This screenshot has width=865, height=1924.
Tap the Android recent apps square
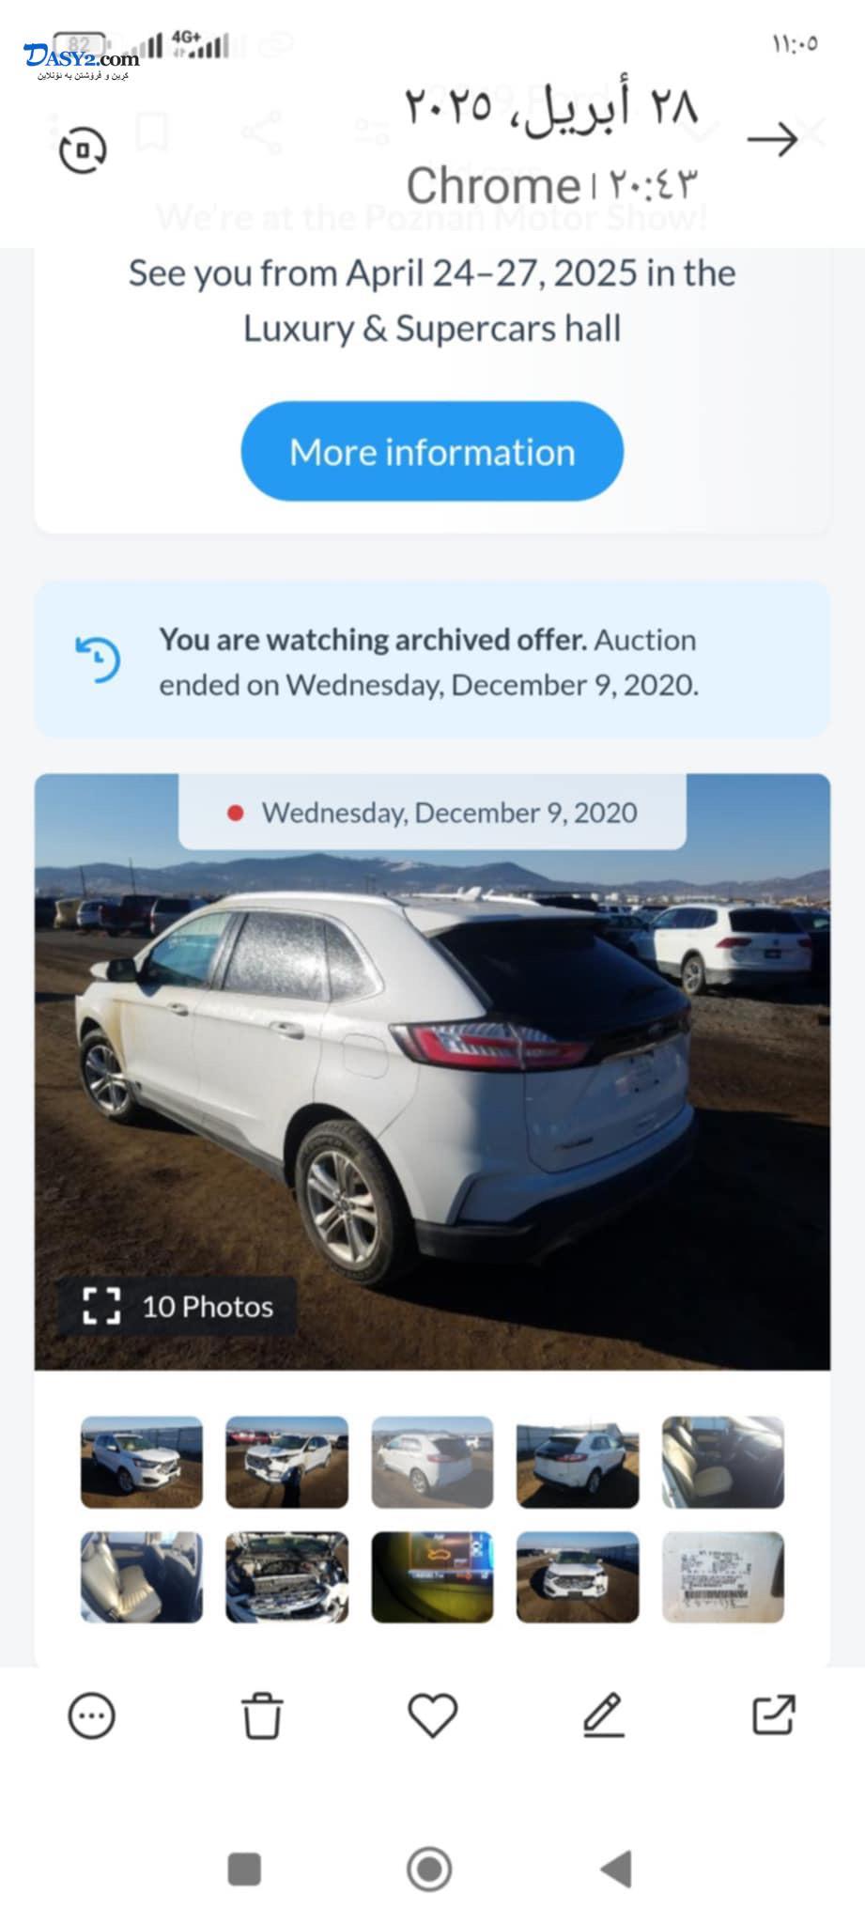pyautogui.click(x=244, y=1869)
